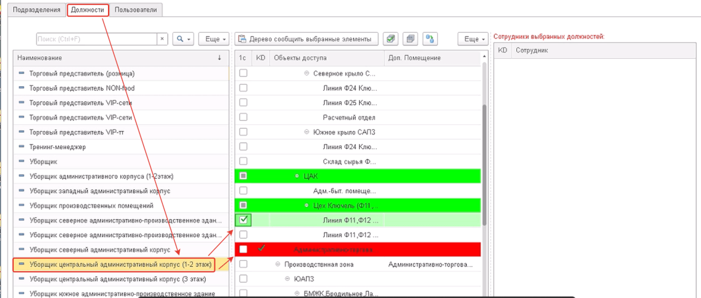Click the icon beside Тренинг-менеджер

22,147
